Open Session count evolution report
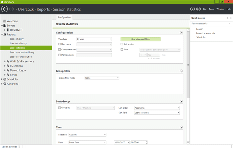The height and width of the screenshot is (149, 233). [21, 57]
